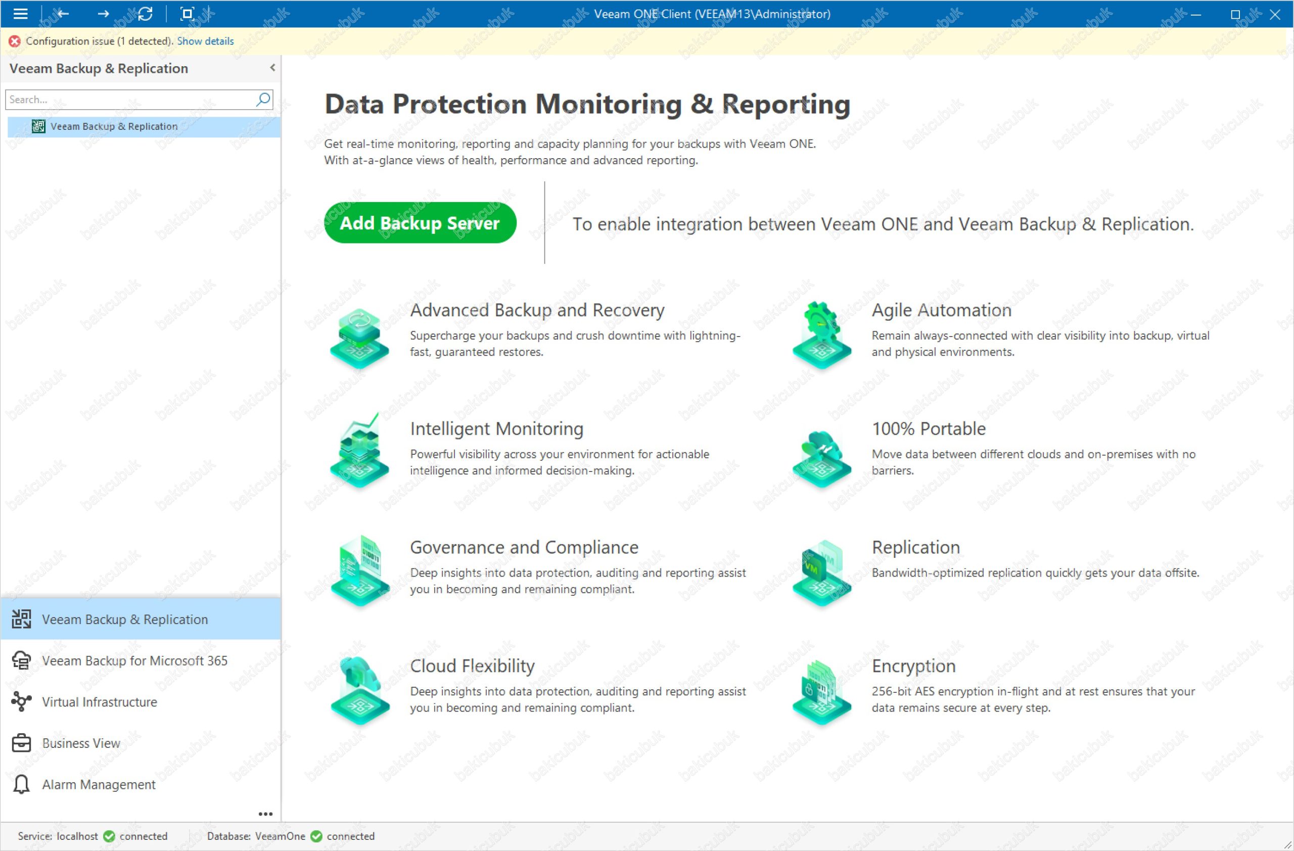The width and height of the screenshot is (1294, 851).
Task: Click the back navigation arrow
Action: coord(63,14)
